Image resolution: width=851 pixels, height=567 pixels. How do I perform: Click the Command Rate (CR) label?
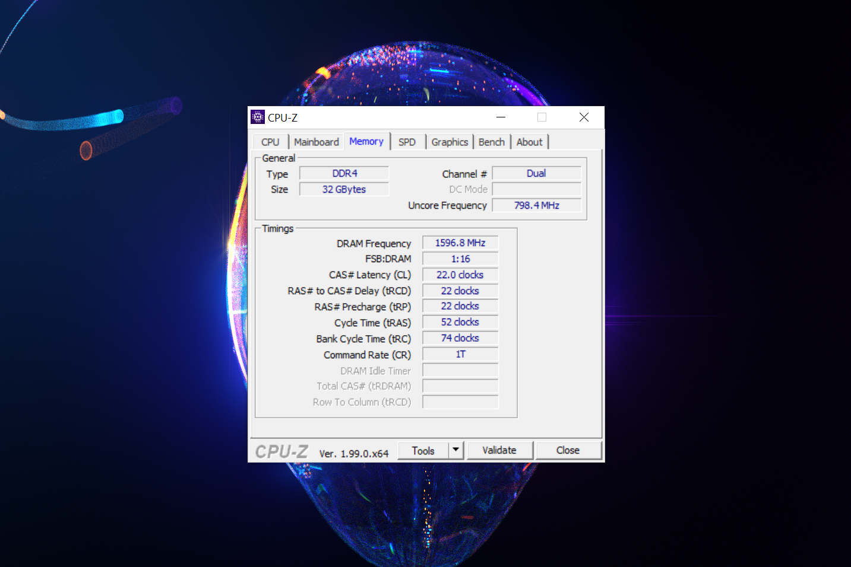click(x=367, y=355)
